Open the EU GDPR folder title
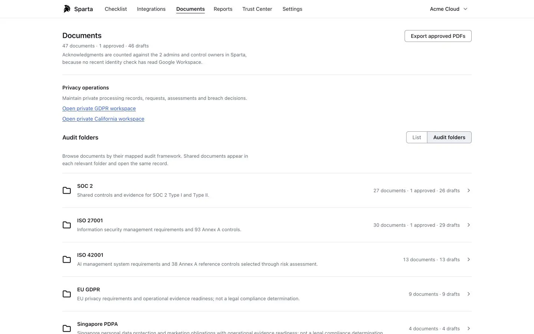534x334 pixels. point(88,289)
